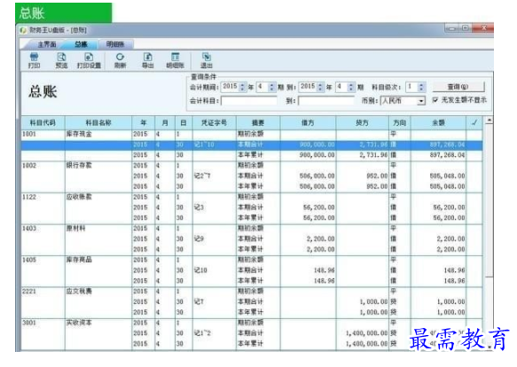Click the app logo icon in the title bar
Viewport: 517px width, 367px height.
[23, 30]
